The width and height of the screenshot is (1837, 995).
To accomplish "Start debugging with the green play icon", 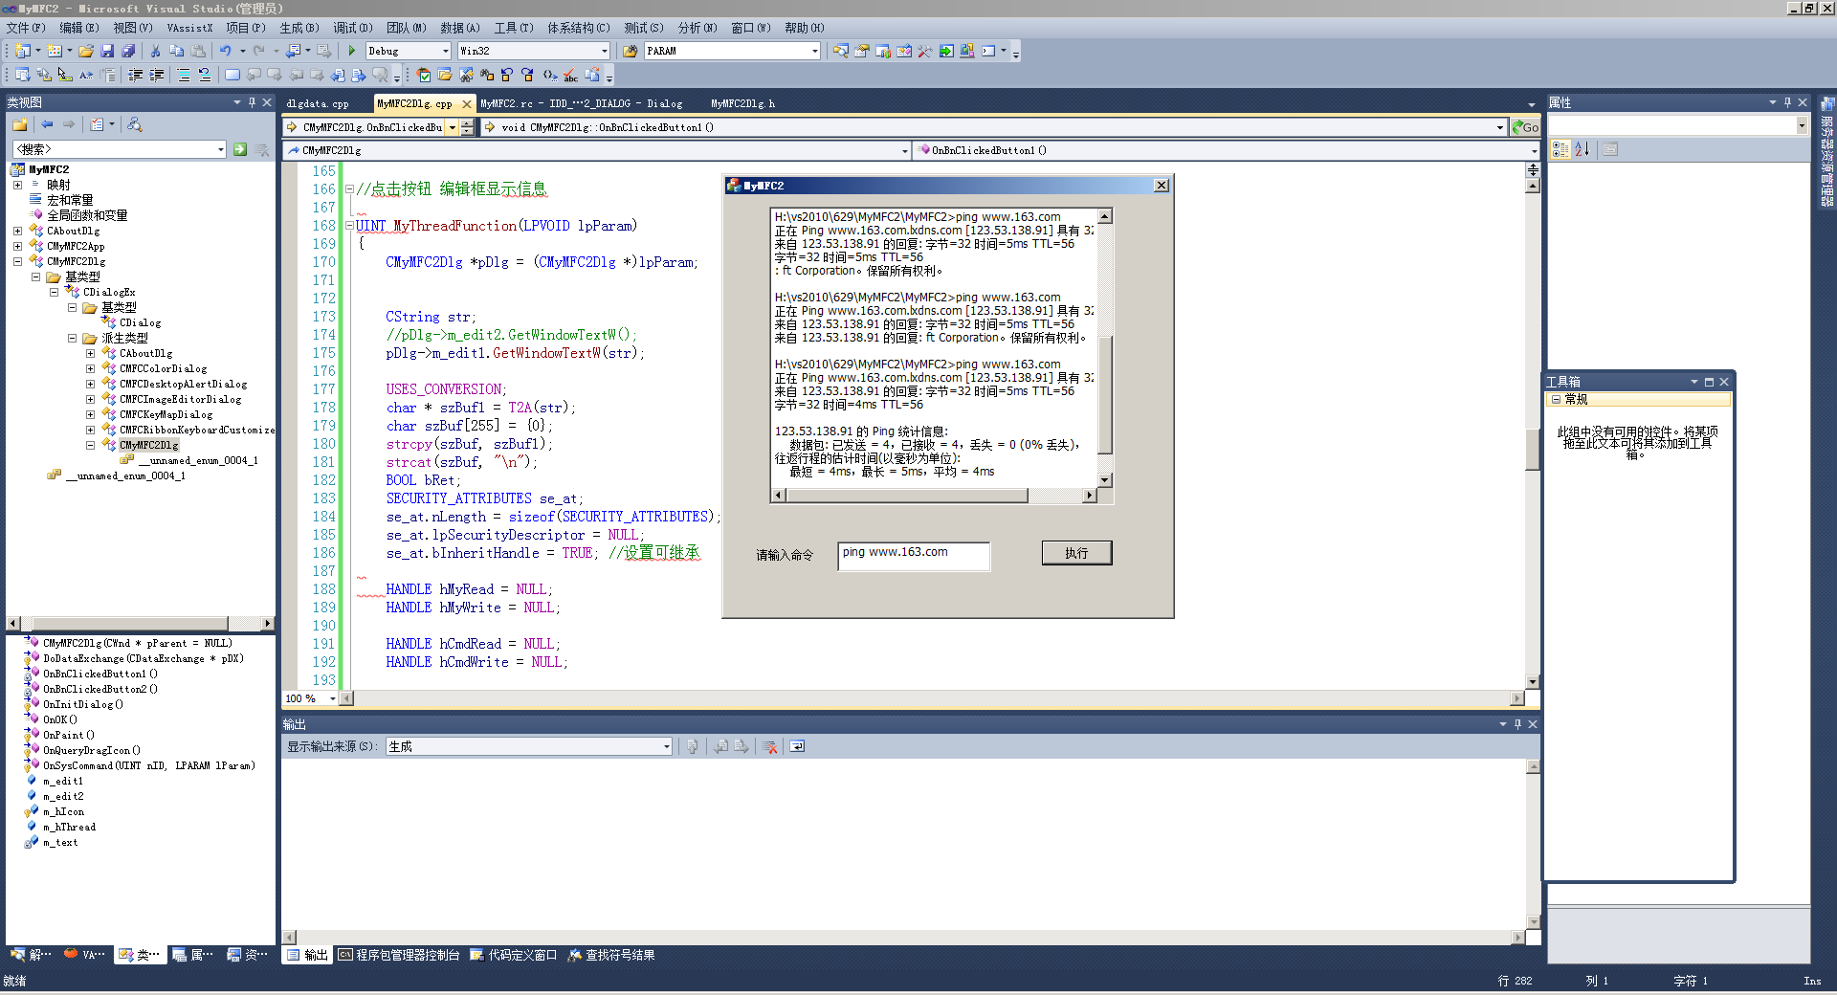I will (x=352, y=51).
